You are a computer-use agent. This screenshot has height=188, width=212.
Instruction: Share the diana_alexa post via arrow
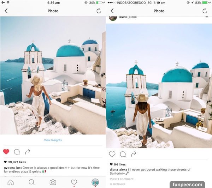tap(134, 154)
